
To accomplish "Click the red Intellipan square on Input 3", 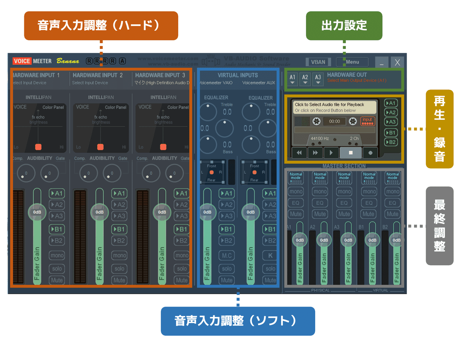I will [x=163, y=147].
